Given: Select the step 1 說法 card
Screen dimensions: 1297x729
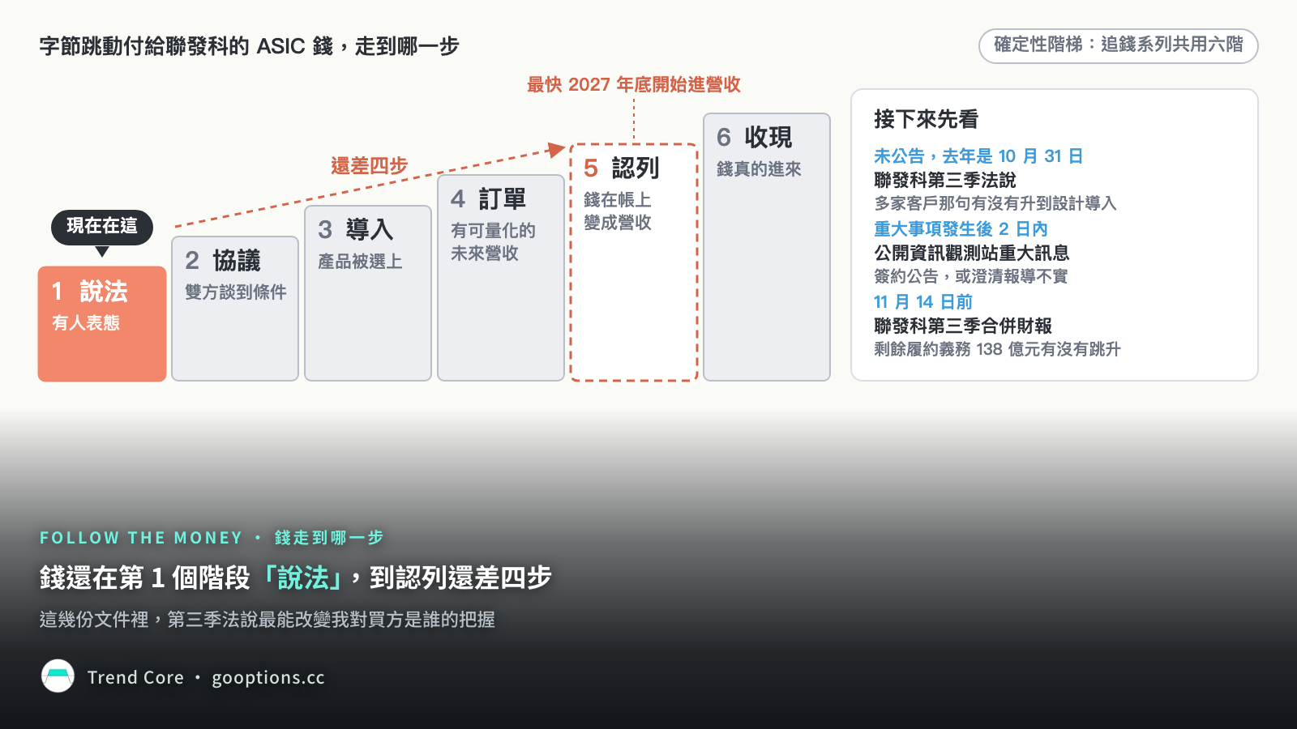Looking at the screenshot, I should (x=102, y=324).
